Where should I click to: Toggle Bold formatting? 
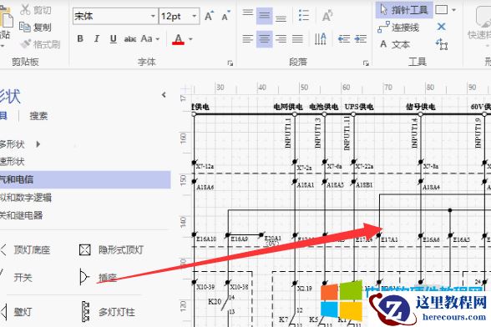(x=80, y=39)
